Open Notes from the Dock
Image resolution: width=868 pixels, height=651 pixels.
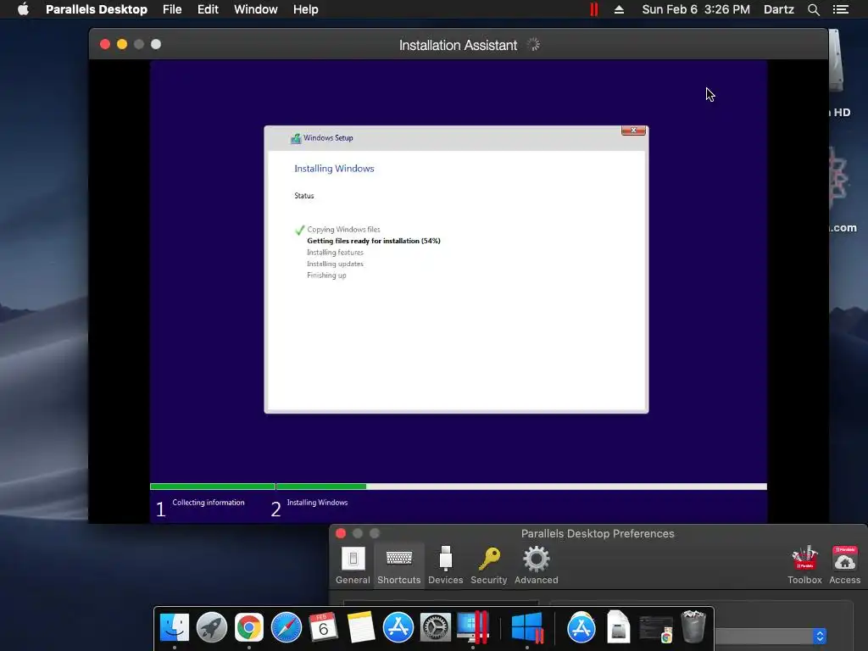[x=361, y=627]
